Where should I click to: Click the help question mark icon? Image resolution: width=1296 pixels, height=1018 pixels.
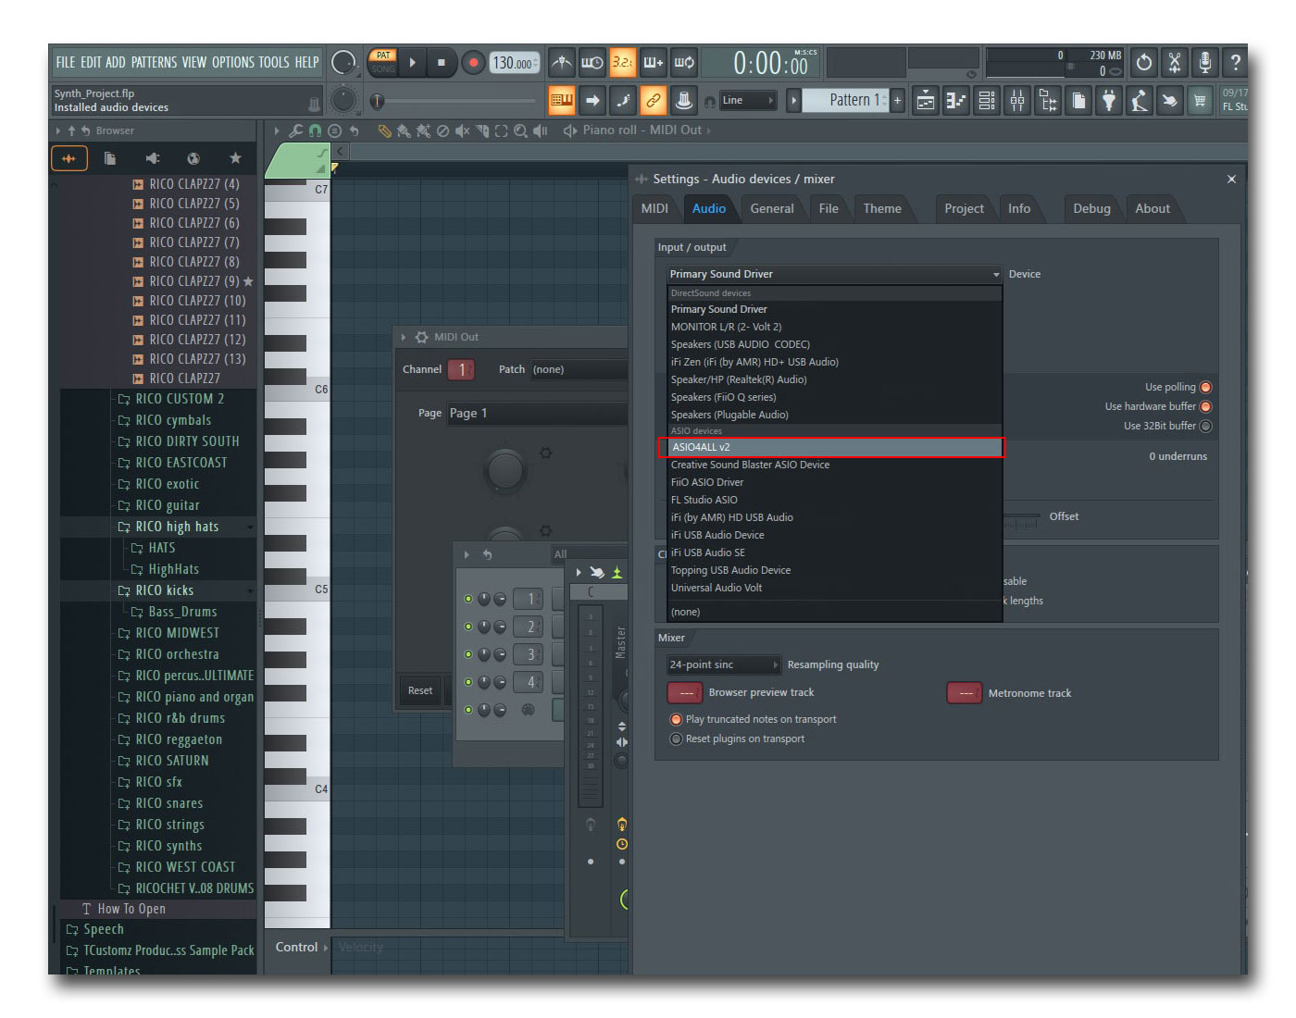[x=1235, y=62]
